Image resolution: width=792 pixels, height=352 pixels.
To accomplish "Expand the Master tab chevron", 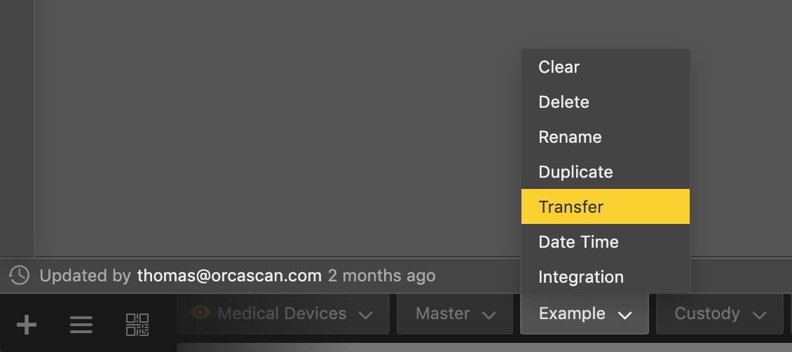I will (x=489, y=315).
